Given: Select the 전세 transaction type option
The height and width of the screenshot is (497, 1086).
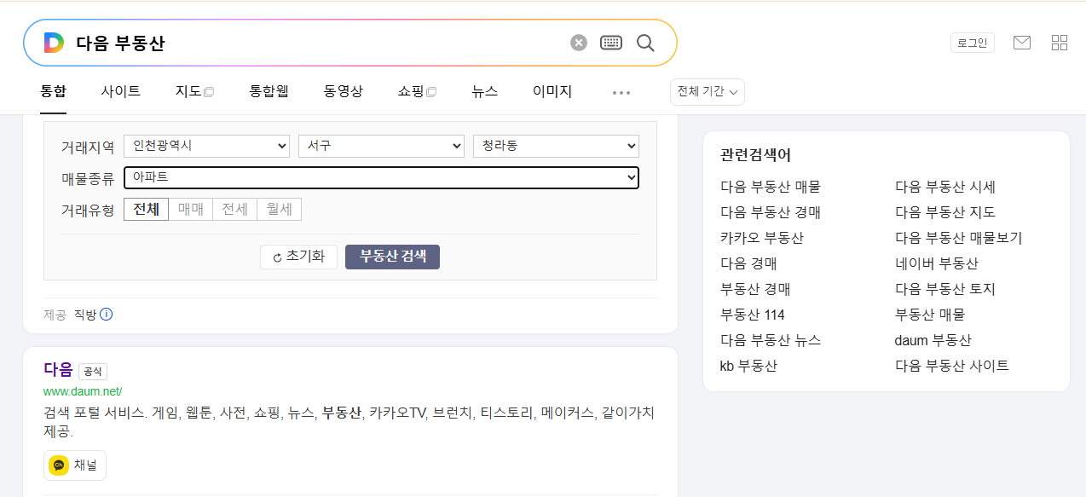Looking at the screenshot, I should point(235,210).
